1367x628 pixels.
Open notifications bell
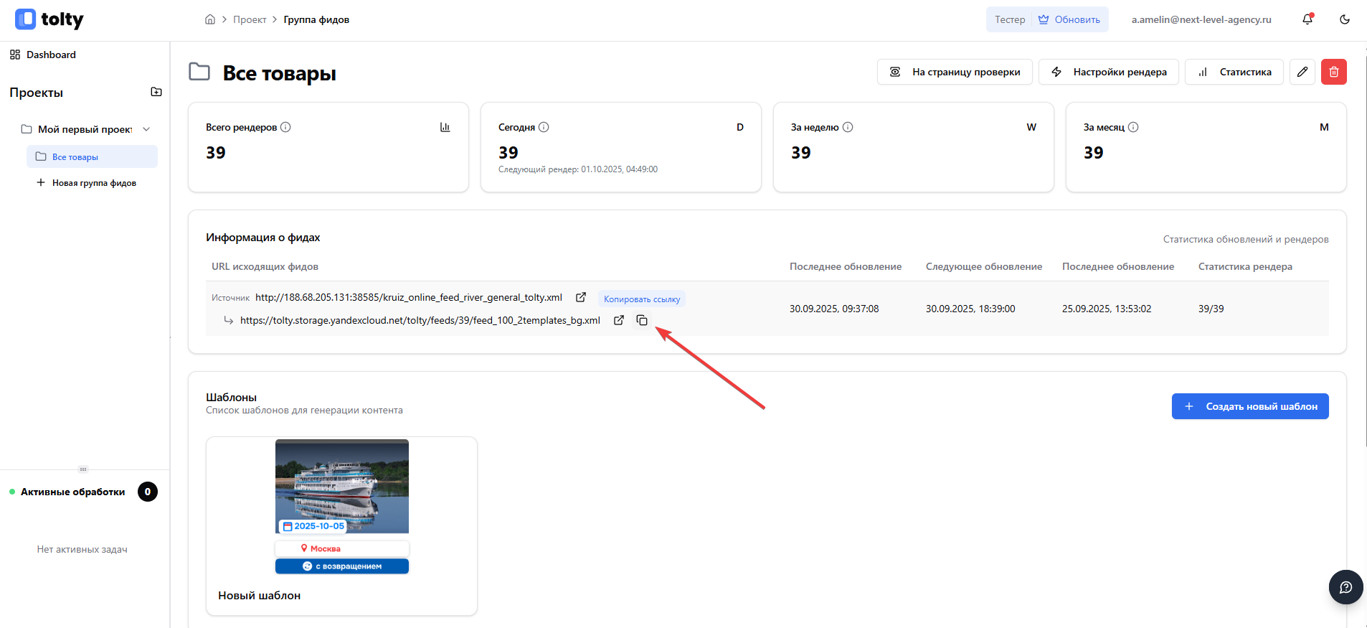1307,19
